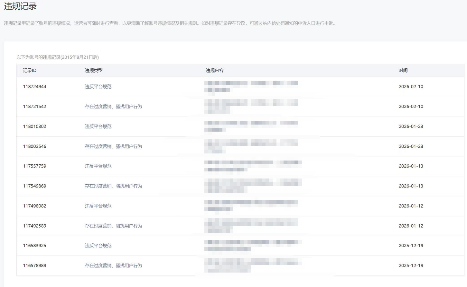The image size is (467, 287).
Task: Click 违反平台规范 link in row 117498082
Action: [98, 206]
